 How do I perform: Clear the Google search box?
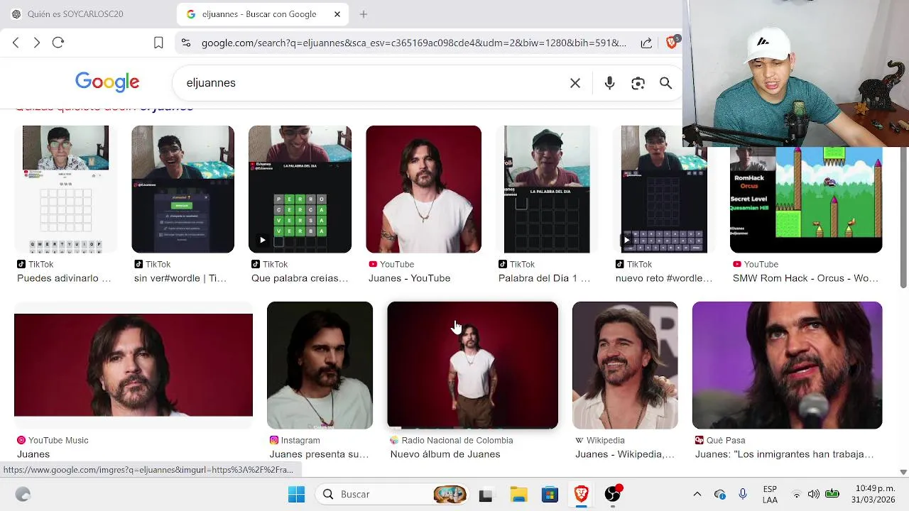pos(575,83)
